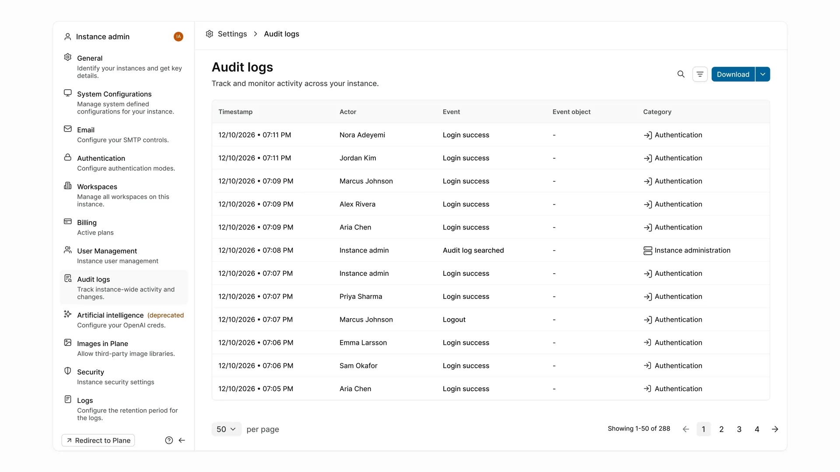Click the Download button
This screenshot has width=840, height=472.
pos(733,74)
